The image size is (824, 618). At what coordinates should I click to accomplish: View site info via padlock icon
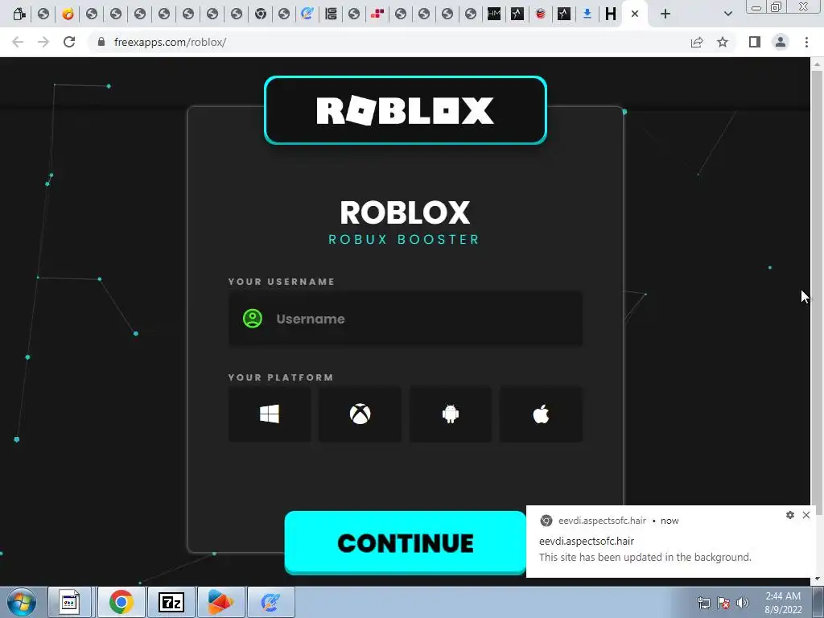click(x=101, y=42)
